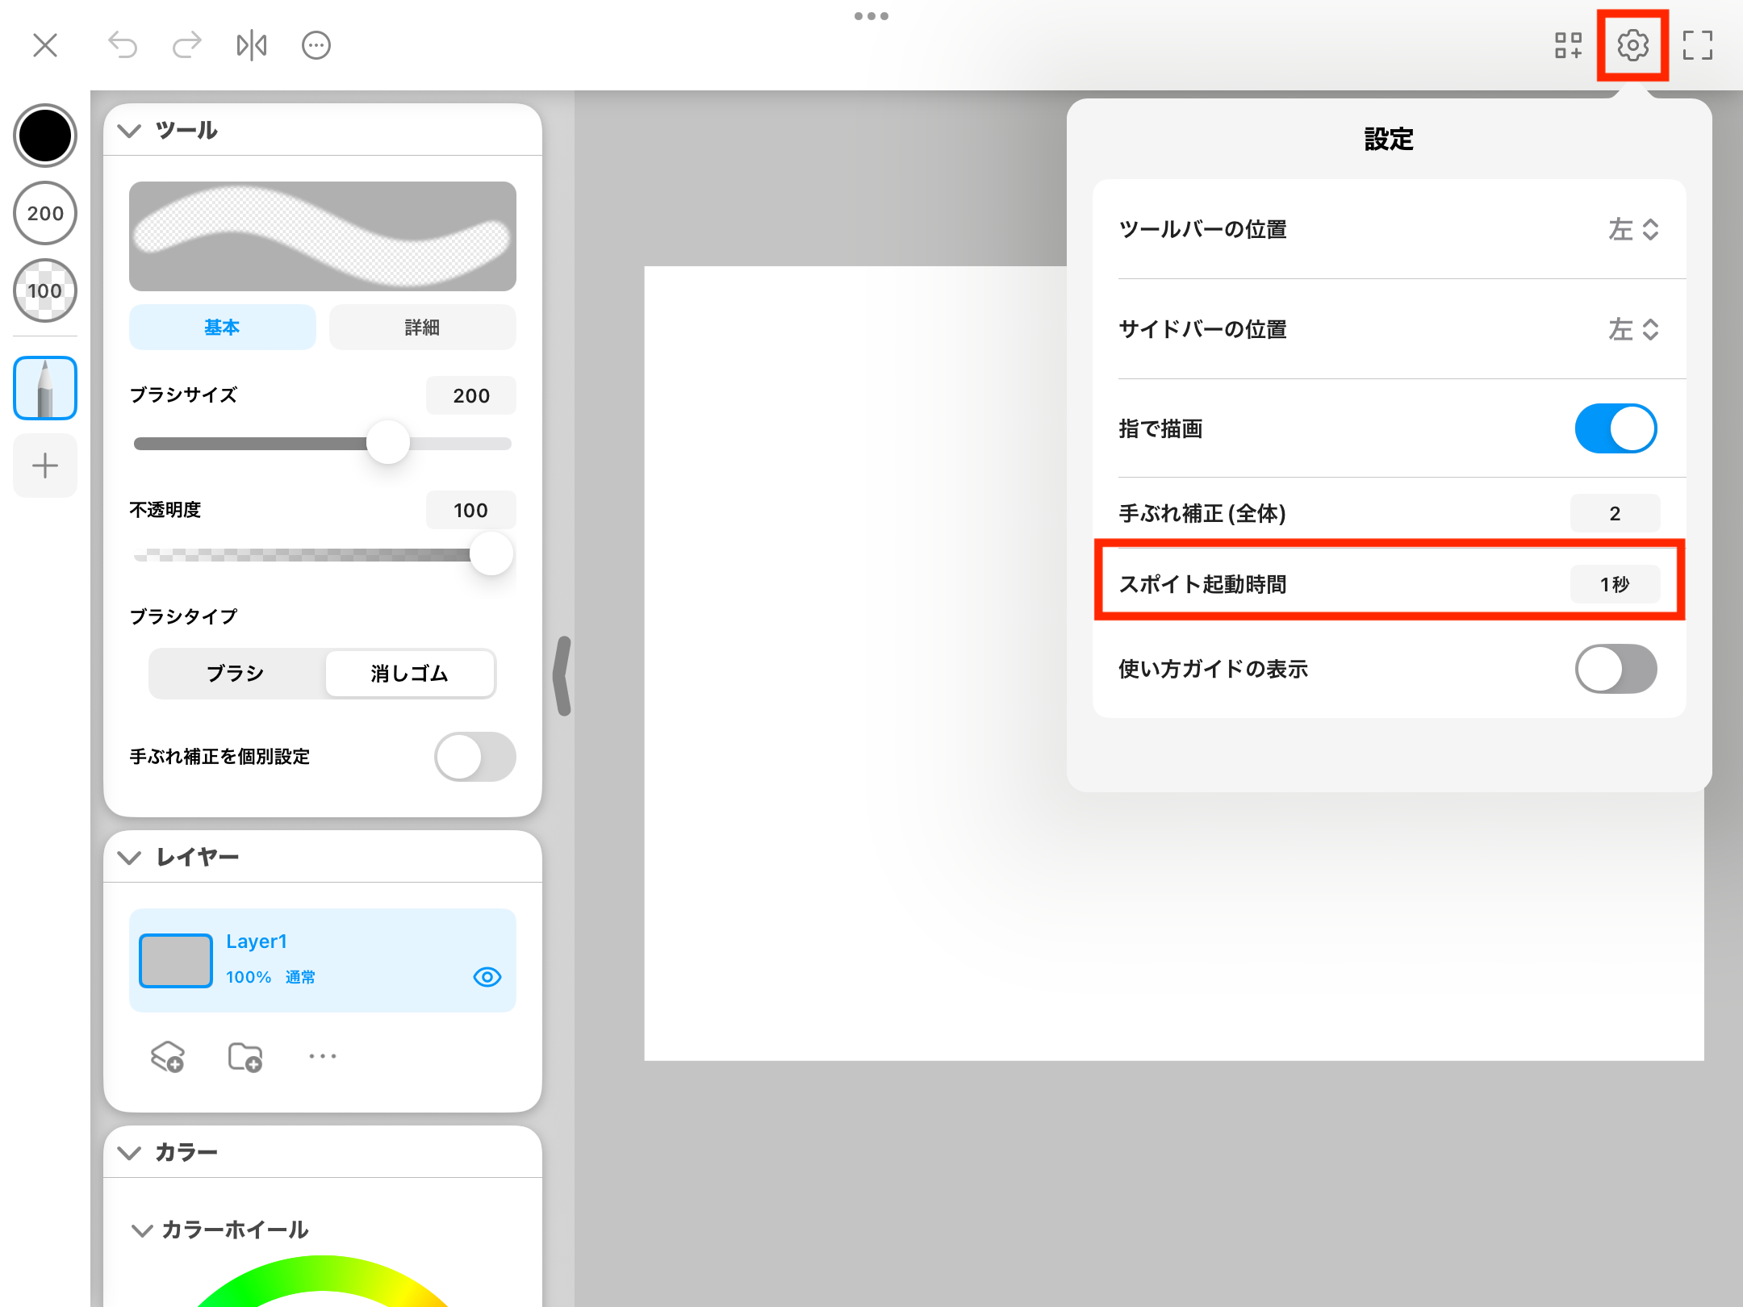The image size is (1743, 1307).
Task: Collapse the カラー panel
Action: (x=129, y=1152)
